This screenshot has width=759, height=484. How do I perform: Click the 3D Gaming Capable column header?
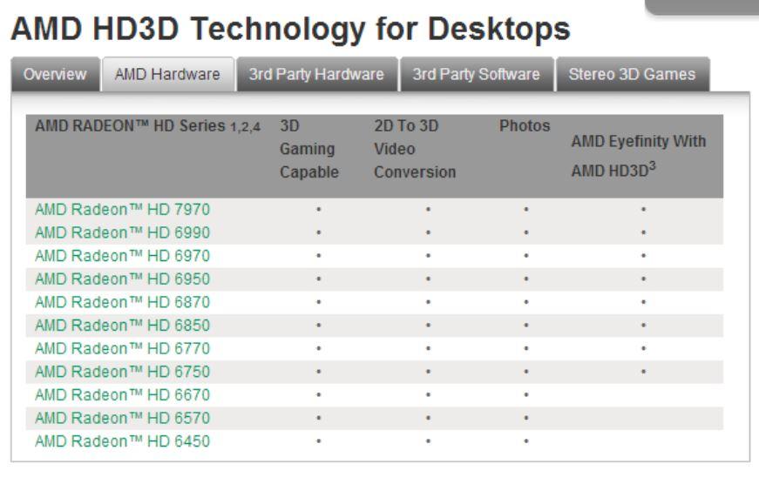pyautogui.click(x=309, y=149)
